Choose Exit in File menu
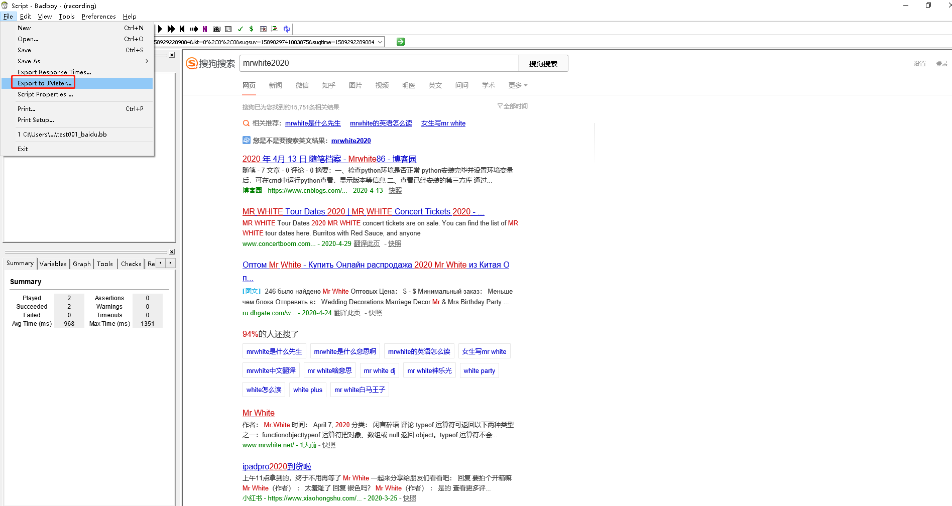This screenshot has height=506, width=952. point(77,149)
